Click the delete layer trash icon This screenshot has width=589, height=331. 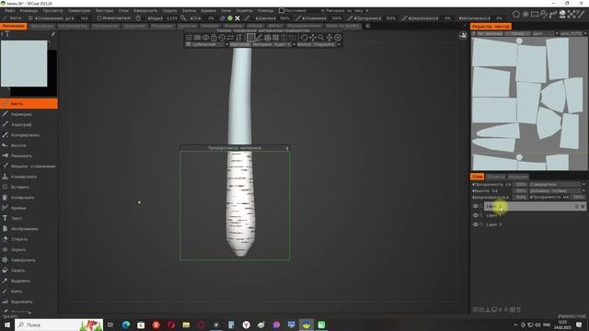coord(518,310)
